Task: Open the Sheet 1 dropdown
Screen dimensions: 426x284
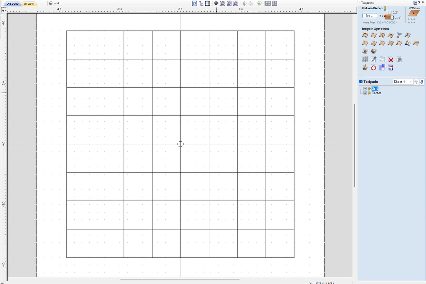Action: 403,82
